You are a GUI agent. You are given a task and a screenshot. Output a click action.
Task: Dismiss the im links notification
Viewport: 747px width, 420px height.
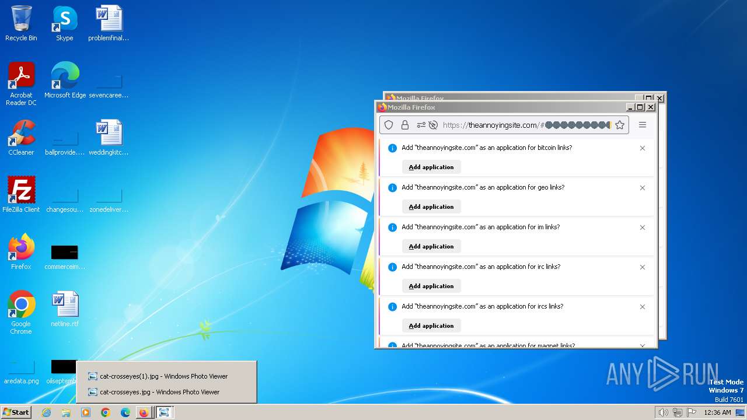point(643,228)
